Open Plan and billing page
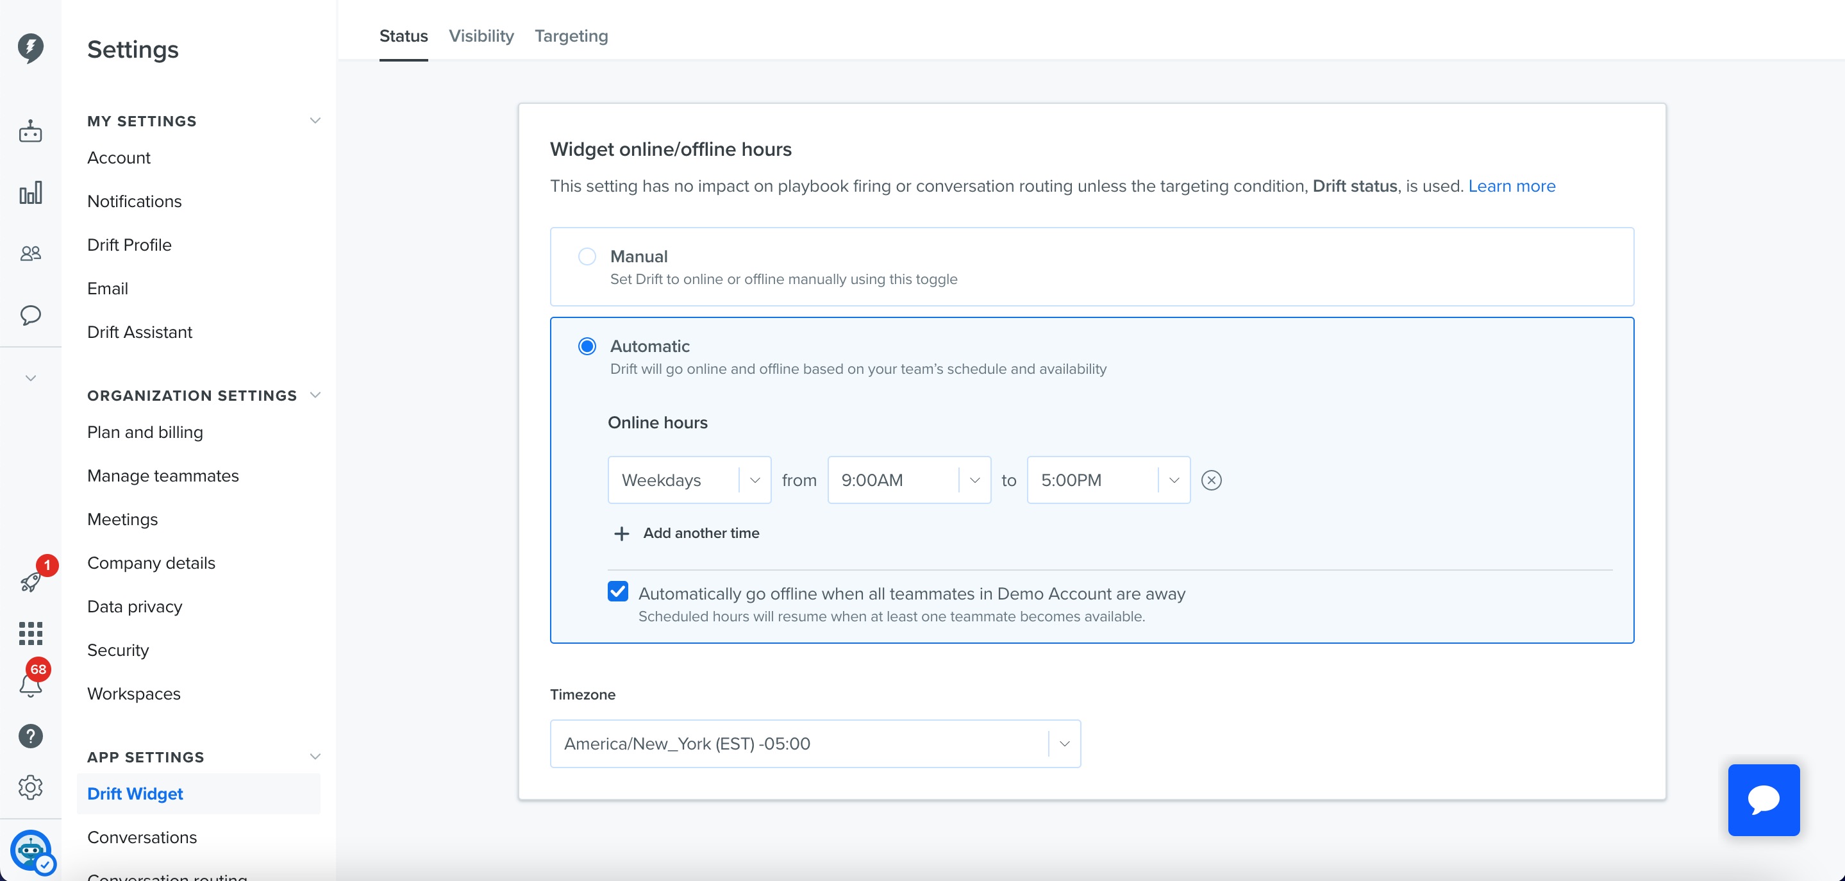This screenshot has width=1845, height=881. [x=146, y=432]
